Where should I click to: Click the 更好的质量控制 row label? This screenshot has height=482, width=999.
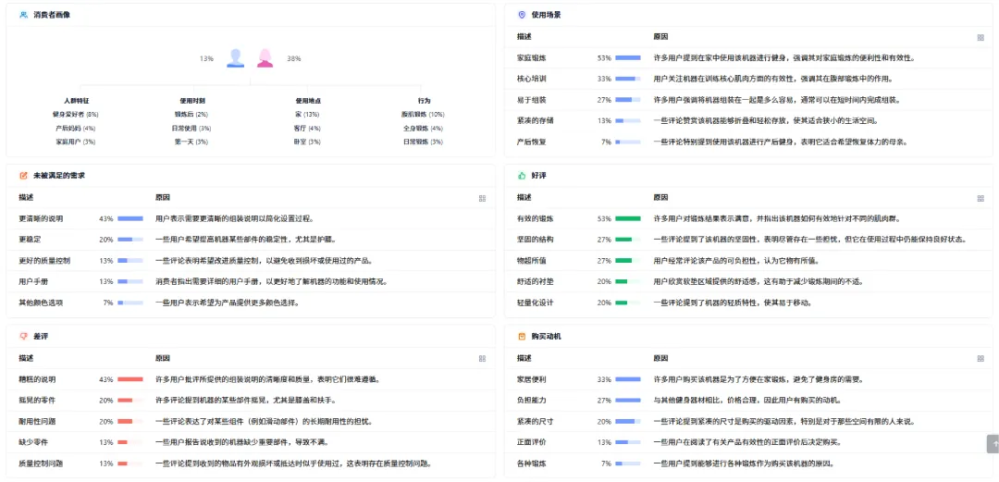[44, 261]
